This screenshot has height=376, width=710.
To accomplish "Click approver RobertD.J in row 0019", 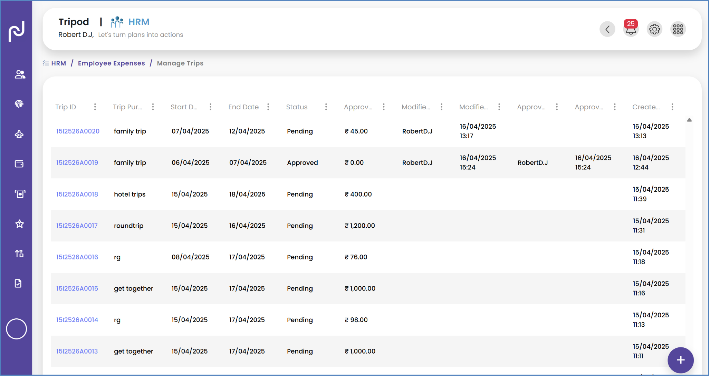I will point(532,162).
